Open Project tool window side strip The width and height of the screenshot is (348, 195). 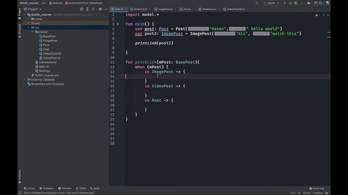(x=20, y=13)
